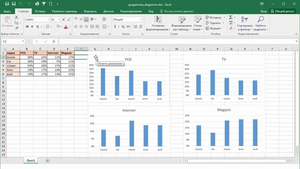Click the increase indent icon

[x=97, y=26]
